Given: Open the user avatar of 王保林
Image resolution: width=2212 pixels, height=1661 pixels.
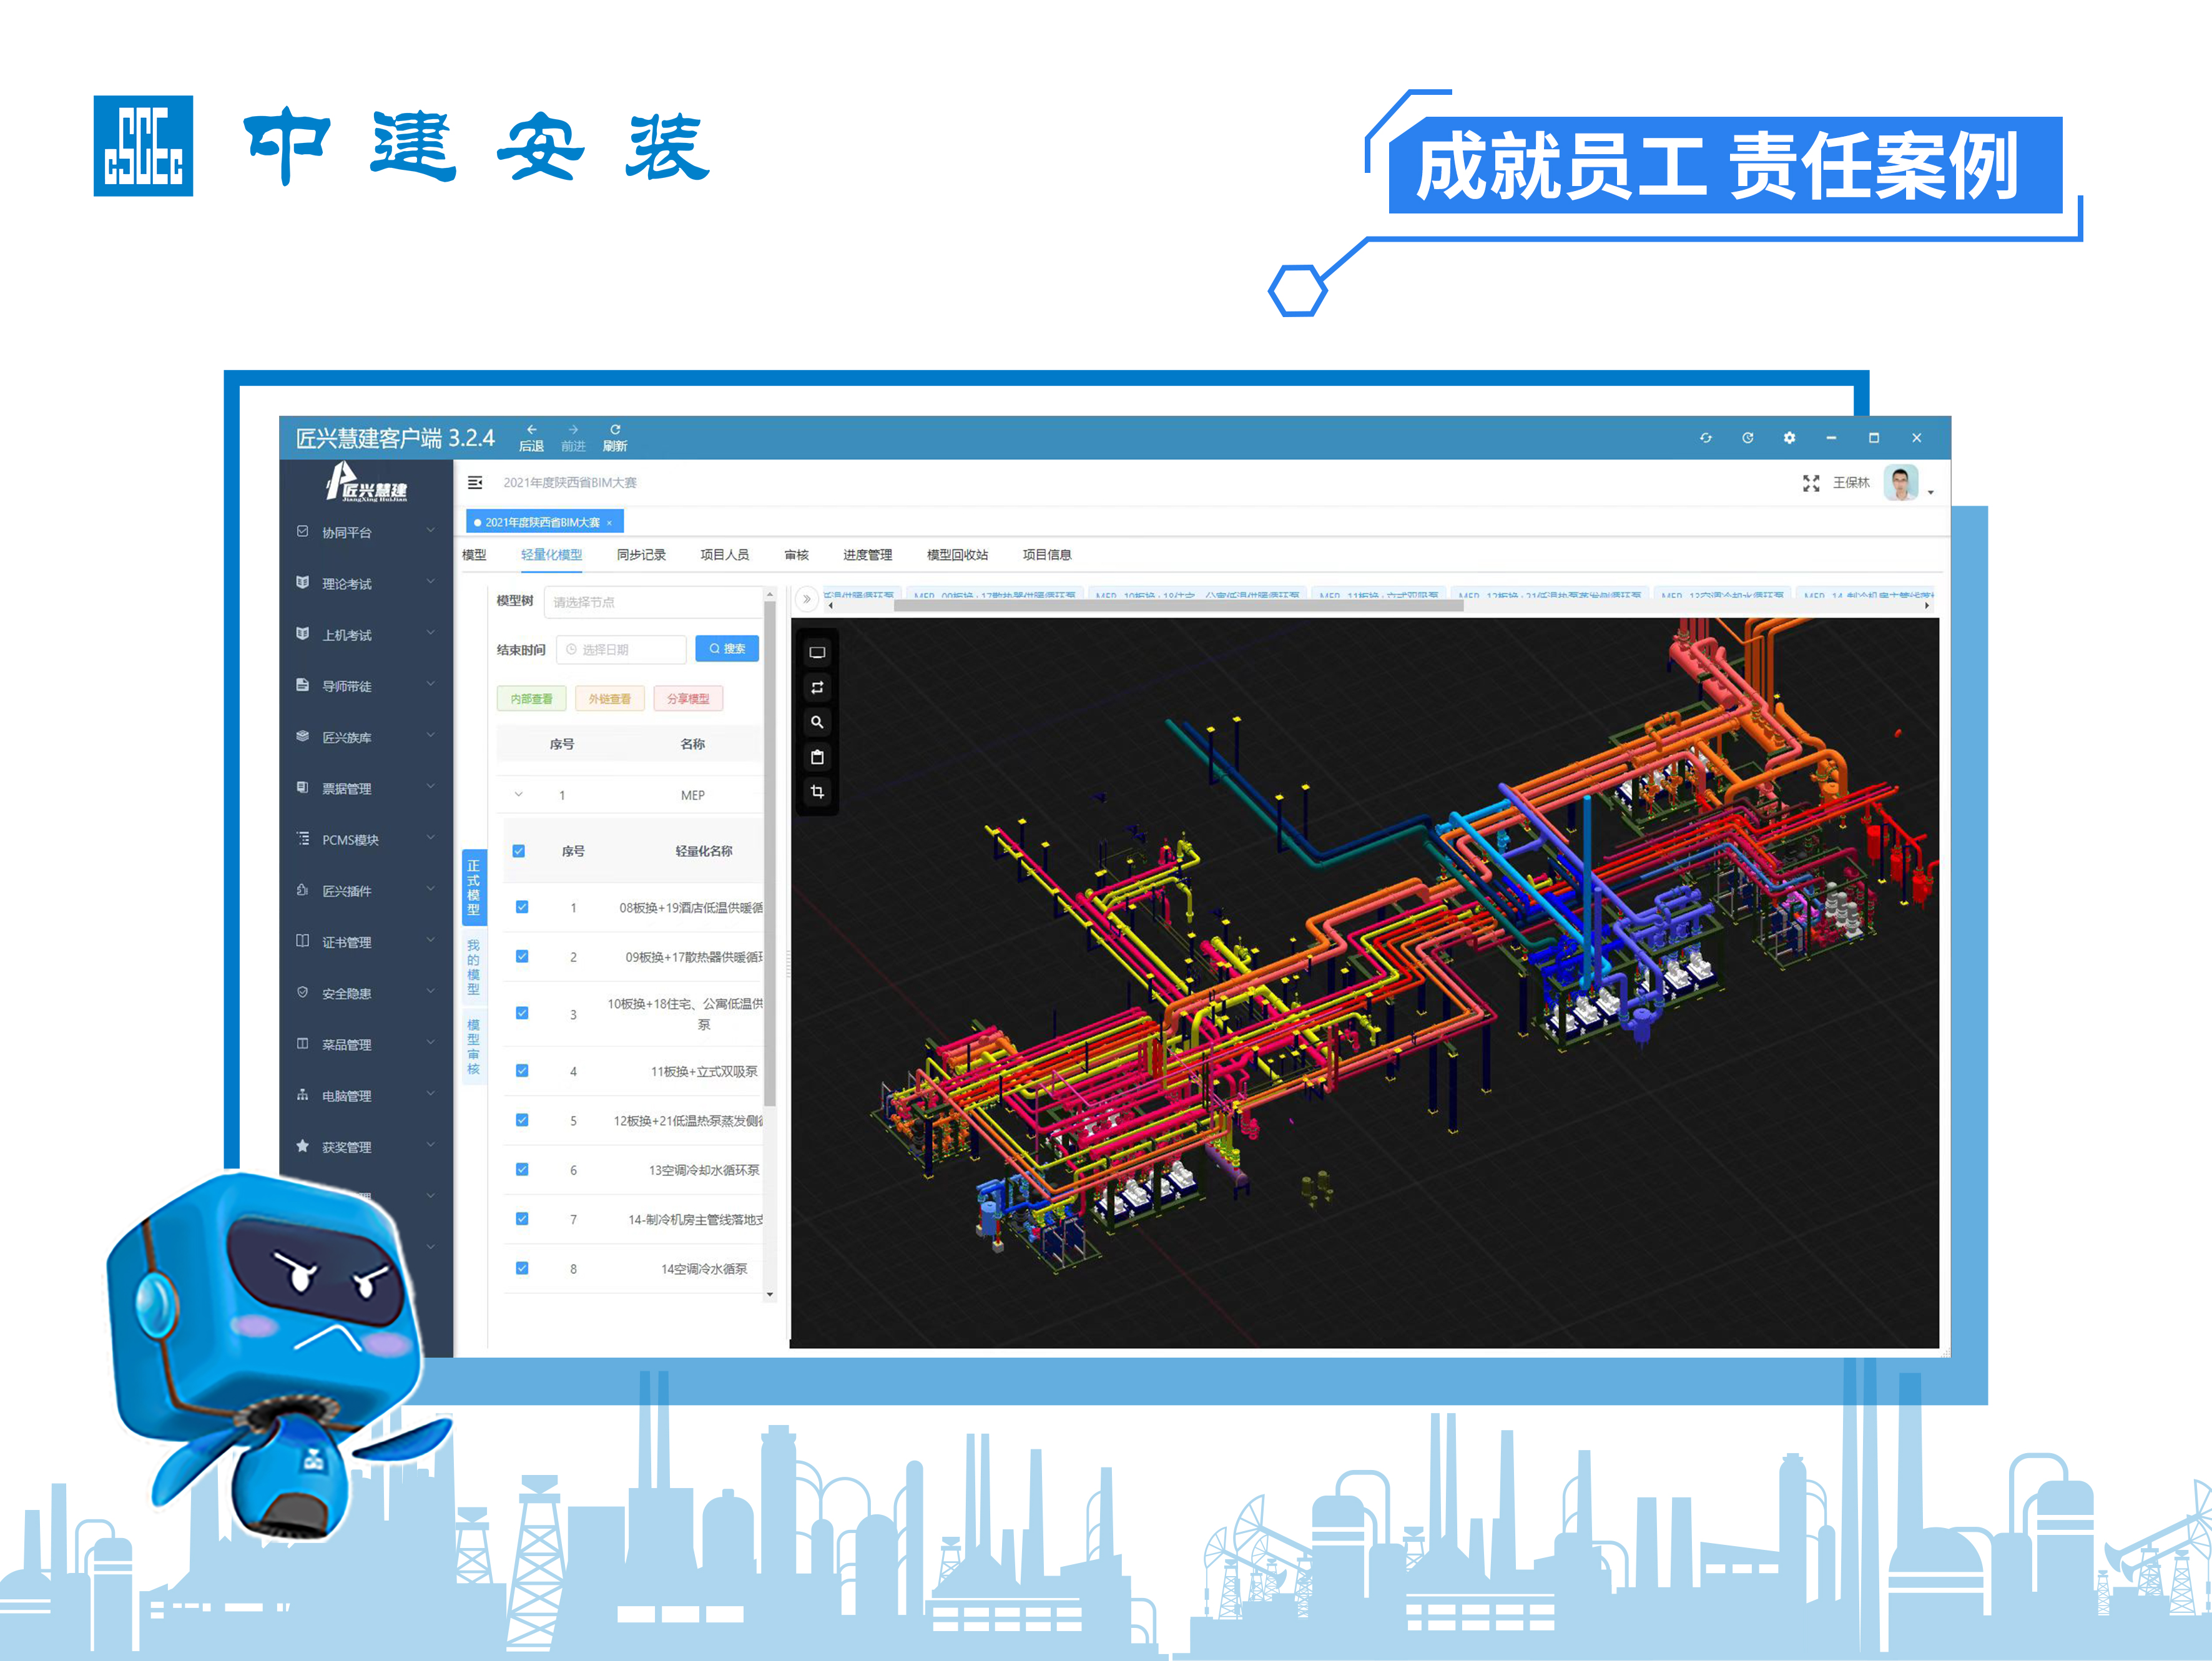Looking at the screenshot, I should [1901, 483].
